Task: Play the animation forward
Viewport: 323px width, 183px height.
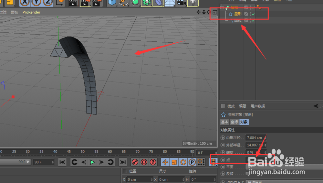Action: [92, 162]
